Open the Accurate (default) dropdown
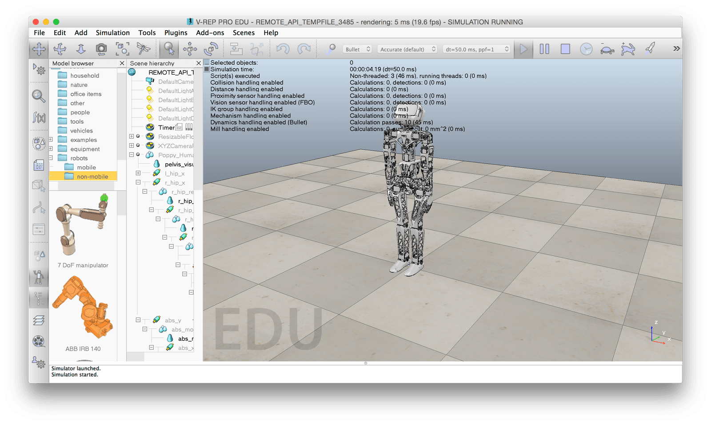Image resolution: width=711 pixels, height=424 pixels. coord(407,49)
